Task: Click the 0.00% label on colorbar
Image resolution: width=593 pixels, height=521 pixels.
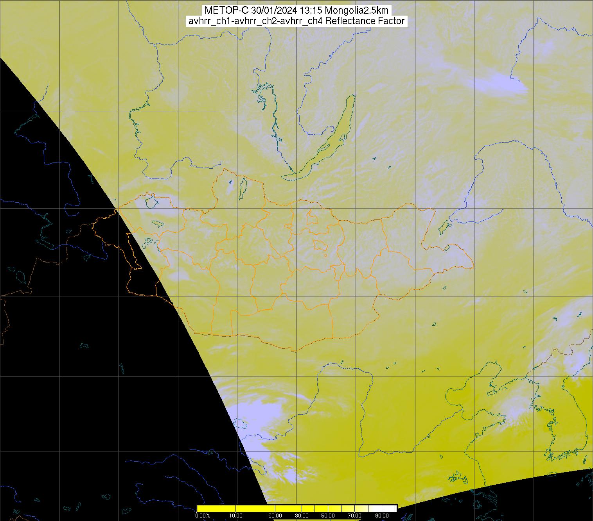Action: (202, 516)
